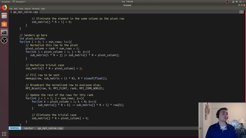Switch to Terminal via dock icon

pos(4,32)
